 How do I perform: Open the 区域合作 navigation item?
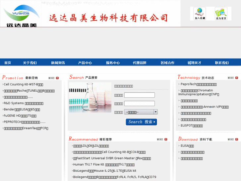point(167,63)
